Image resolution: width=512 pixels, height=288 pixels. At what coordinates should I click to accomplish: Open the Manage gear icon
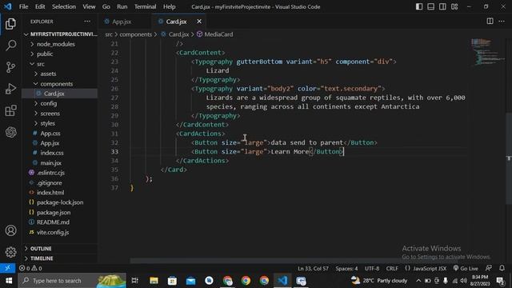[x=10, y=252]
